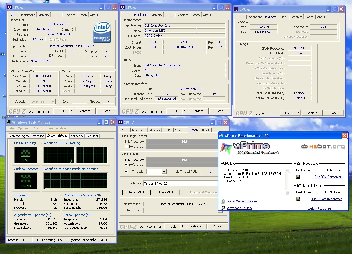Uncheck Reference checkbox under CPU Multi Thread
The image size is (352, 254).
(127, 165)
